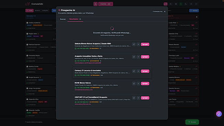Click the grid apps icon in top bar
This screenshot has width=224, height=126.
[176, 4]
